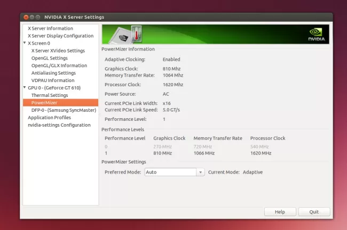Collapse the X Screen 0 tree node
The height and width of the screenshot is (230, 347).
[25, 43]
